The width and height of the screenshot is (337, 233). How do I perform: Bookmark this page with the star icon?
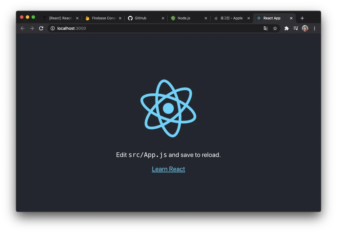click(x=275, y=28)
